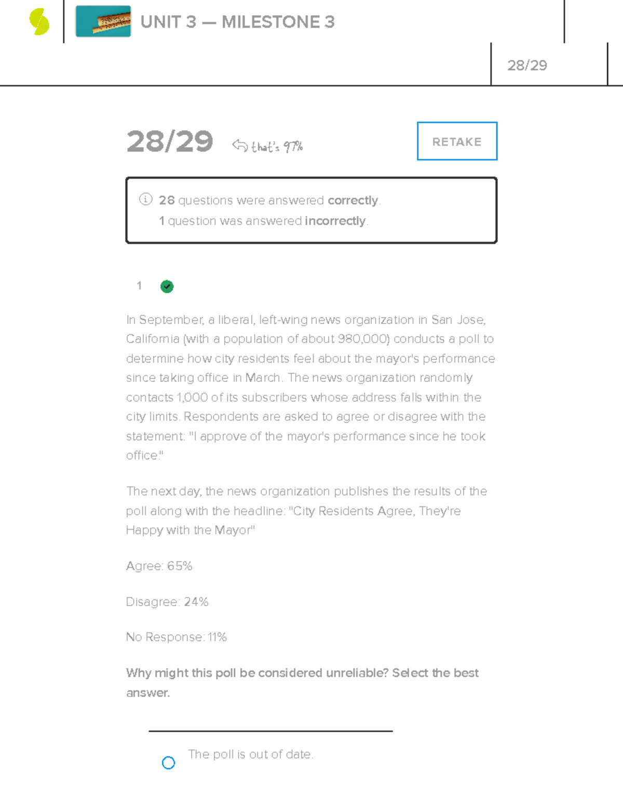Click the green checkmark icon for question 1
623x806 pixels.
click(167, 286)
